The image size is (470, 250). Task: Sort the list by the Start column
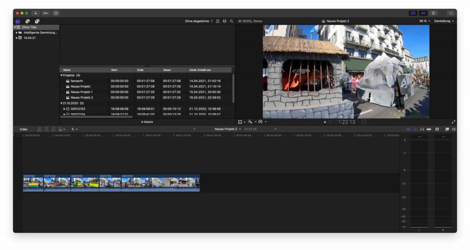point(122,70)
